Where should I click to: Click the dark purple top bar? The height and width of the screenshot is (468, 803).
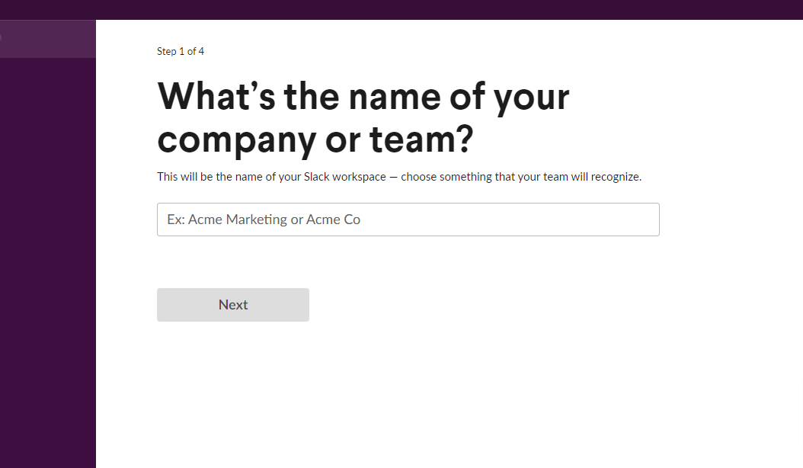point(401,9)
